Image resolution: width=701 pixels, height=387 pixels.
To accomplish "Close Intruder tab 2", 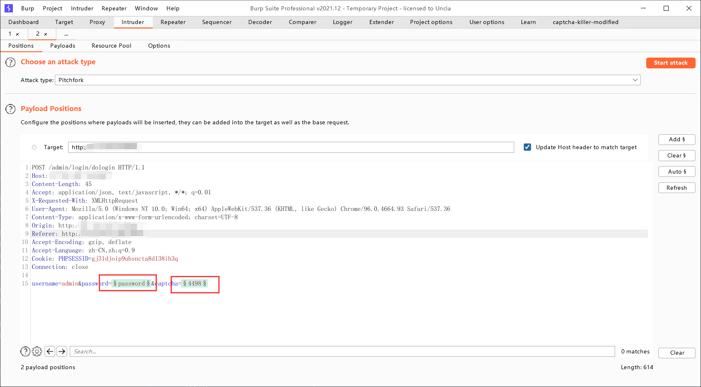I will pos(46,34).
